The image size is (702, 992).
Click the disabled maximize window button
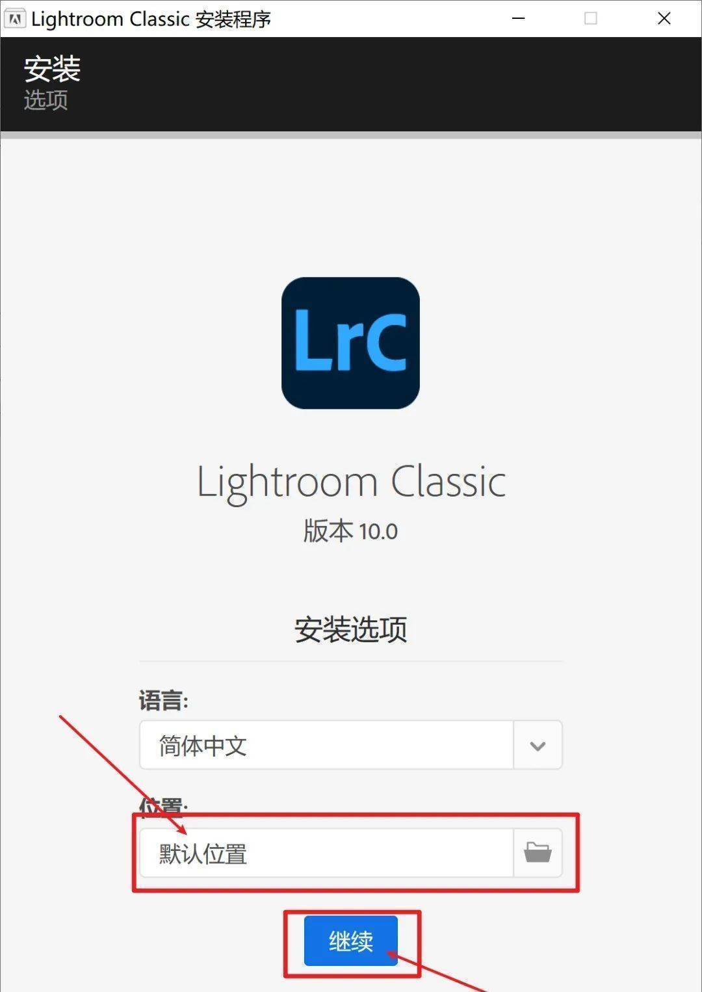[591, 18]
